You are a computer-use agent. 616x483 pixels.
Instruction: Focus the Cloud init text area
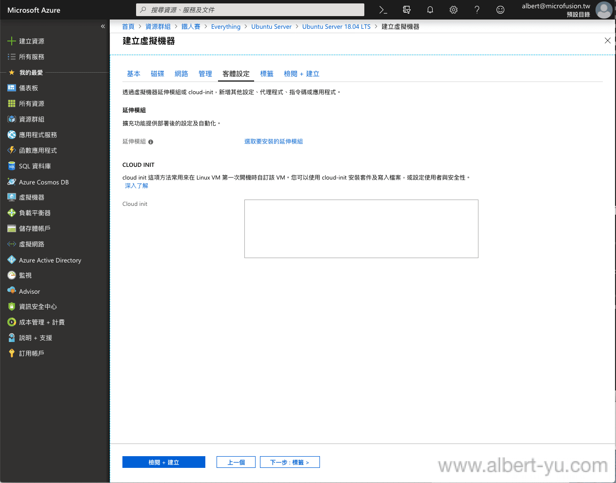coord(361,229)
